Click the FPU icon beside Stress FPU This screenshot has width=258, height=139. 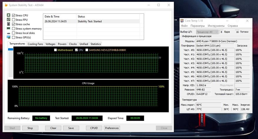click(9, 20)
